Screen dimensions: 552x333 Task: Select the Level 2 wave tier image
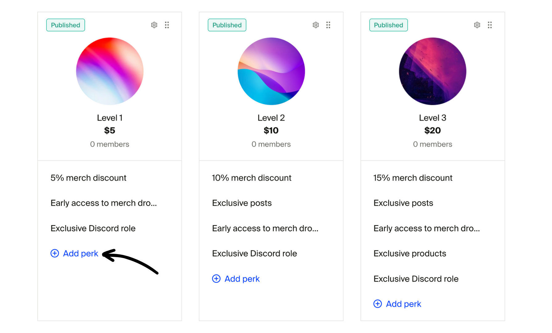[x=271, y=71]
